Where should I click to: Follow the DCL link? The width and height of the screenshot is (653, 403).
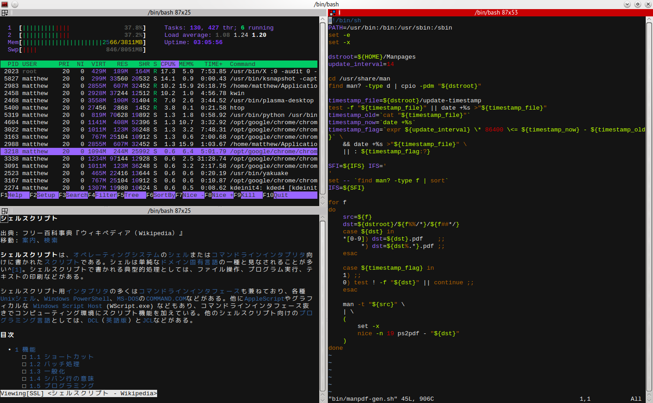(x=93, y=321)
